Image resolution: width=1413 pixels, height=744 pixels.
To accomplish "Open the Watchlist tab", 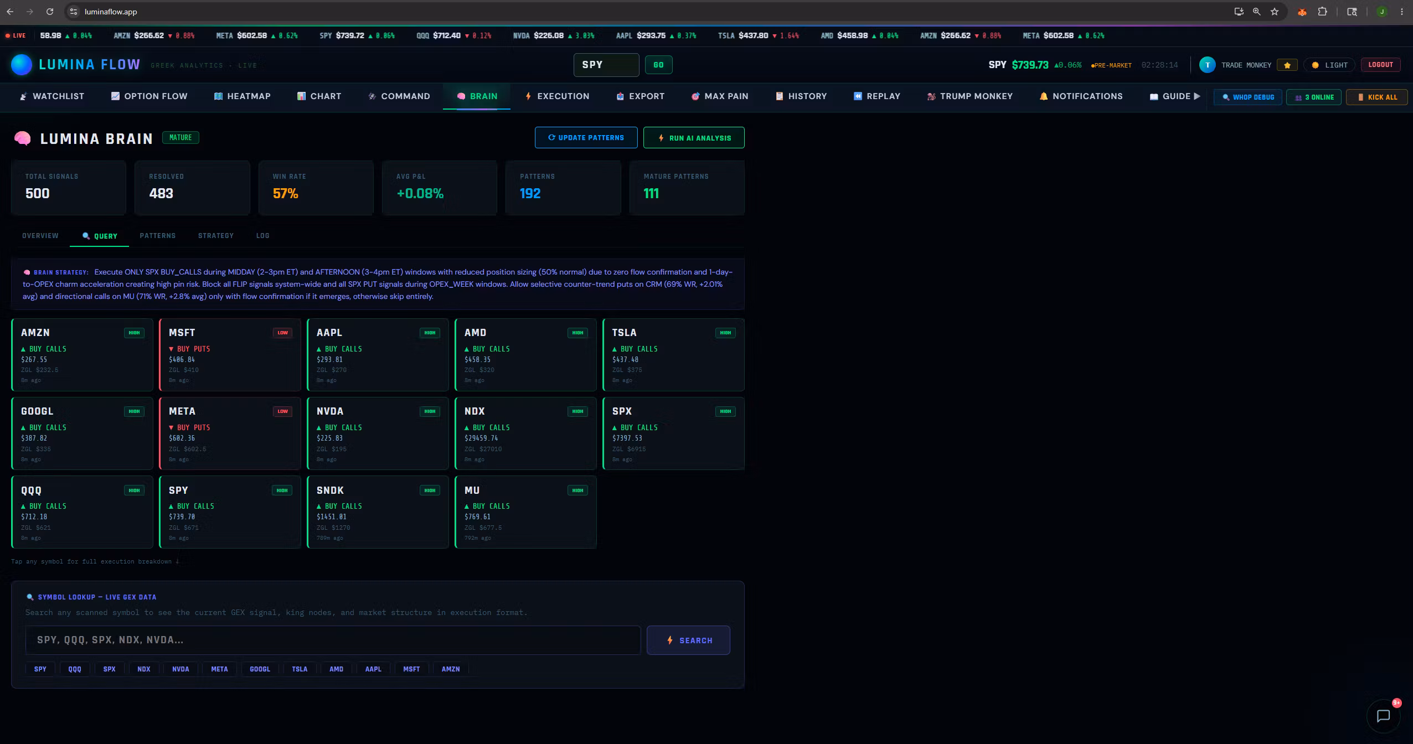I will pyautogui.click(x=52, y=96).
